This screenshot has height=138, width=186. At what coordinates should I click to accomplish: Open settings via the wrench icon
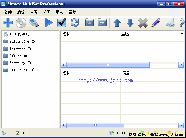pos(182,23)
